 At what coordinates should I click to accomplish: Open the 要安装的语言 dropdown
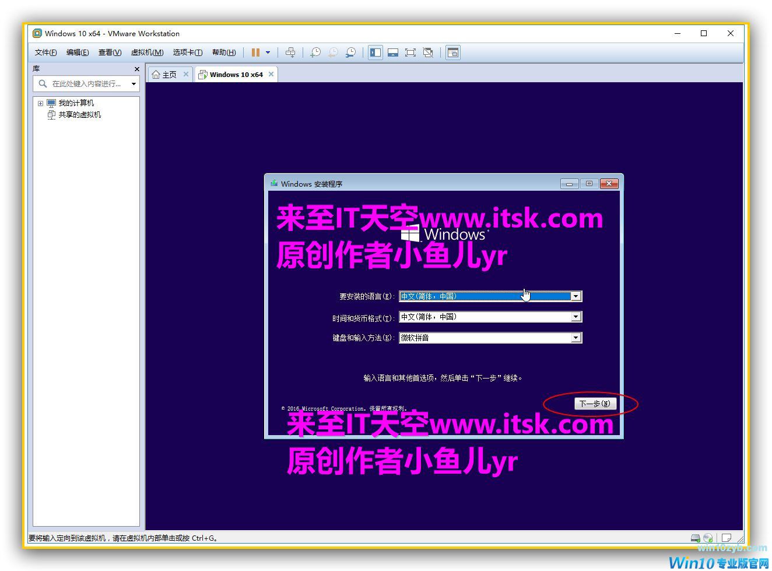coord(576,296)
